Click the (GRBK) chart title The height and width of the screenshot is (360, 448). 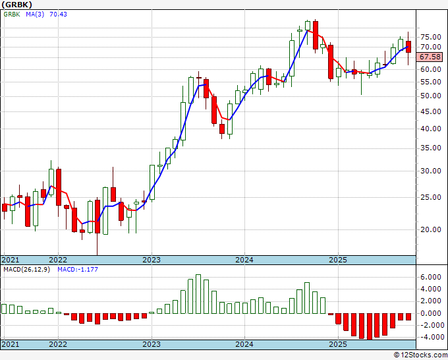[x=17, y=5]
